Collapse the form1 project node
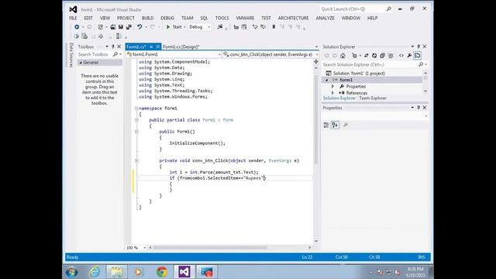This screenshot has height=279, width=496. [327, 80]
